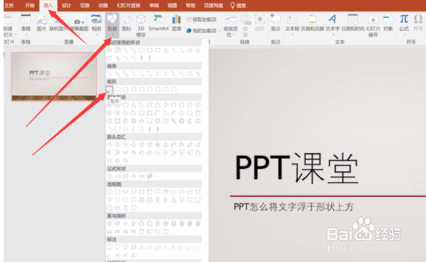Image resolution: width=426 pixels, height=262 pixels.
Task: Open the 审阅 tab
Action: click(154, 5)
